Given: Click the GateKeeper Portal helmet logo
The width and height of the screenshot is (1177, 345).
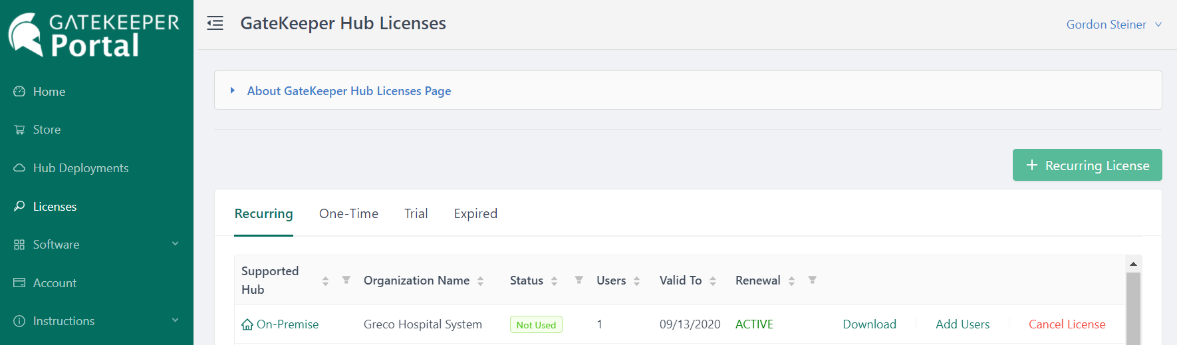Looking at the screenshot, I should click(x=26, y=35).
